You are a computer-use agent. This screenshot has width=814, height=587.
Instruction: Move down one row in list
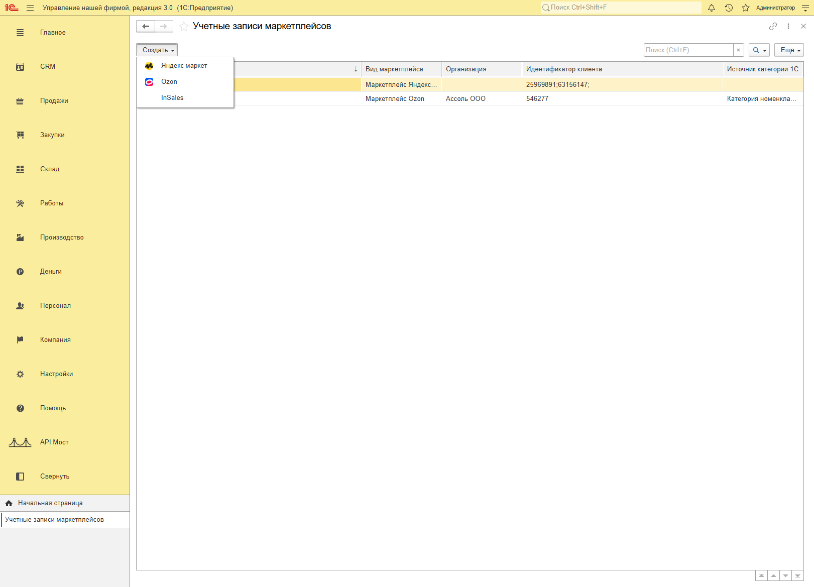coord(786,576)
